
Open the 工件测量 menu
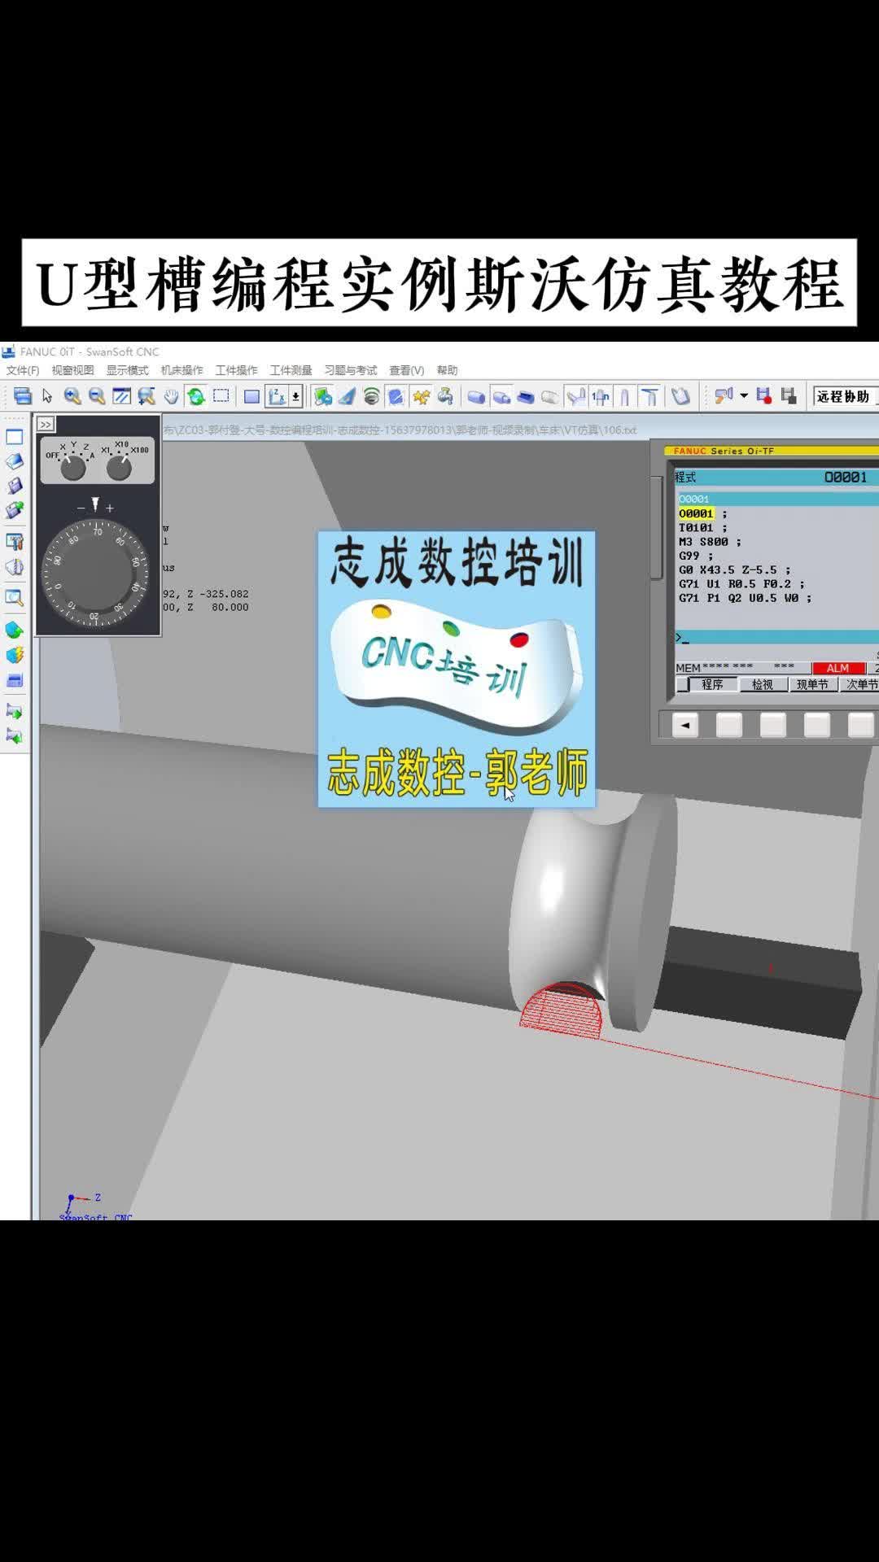[x=291, y=370]
